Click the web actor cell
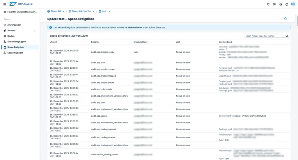 click(x=136, y=52)
